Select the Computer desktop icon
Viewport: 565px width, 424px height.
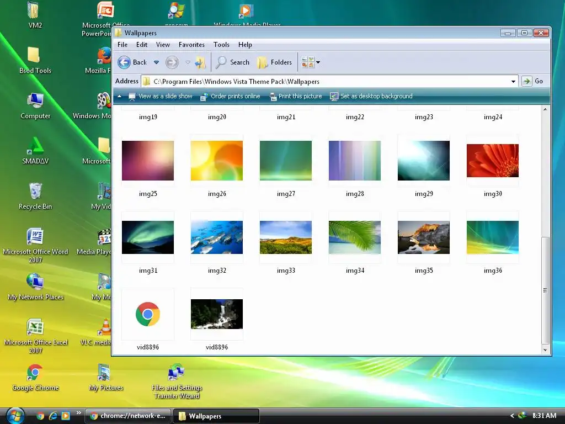pos(35,105)
